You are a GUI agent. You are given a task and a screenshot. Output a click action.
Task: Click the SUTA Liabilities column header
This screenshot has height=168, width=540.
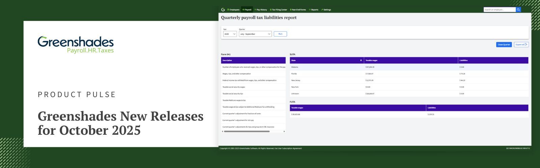pyautogui.click(x=493, y=60)
